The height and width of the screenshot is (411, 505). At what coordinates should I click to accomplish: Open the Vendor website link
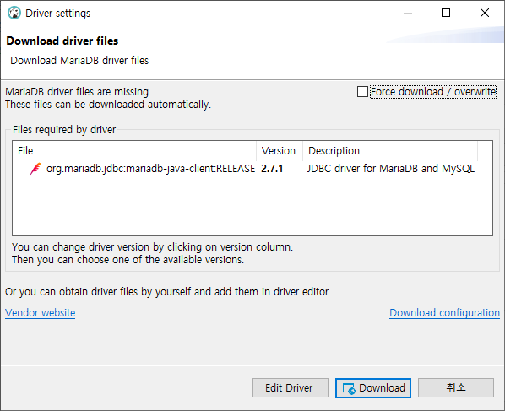[x=41, y=313]
